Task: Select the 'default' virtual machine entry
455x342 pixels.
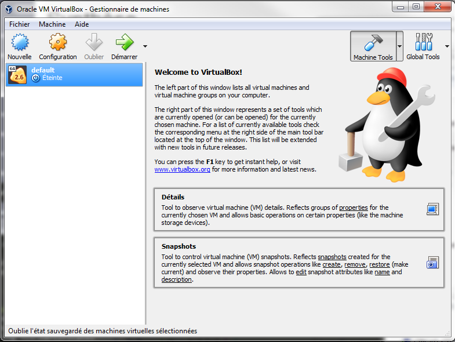Action: tap(74, 74)
